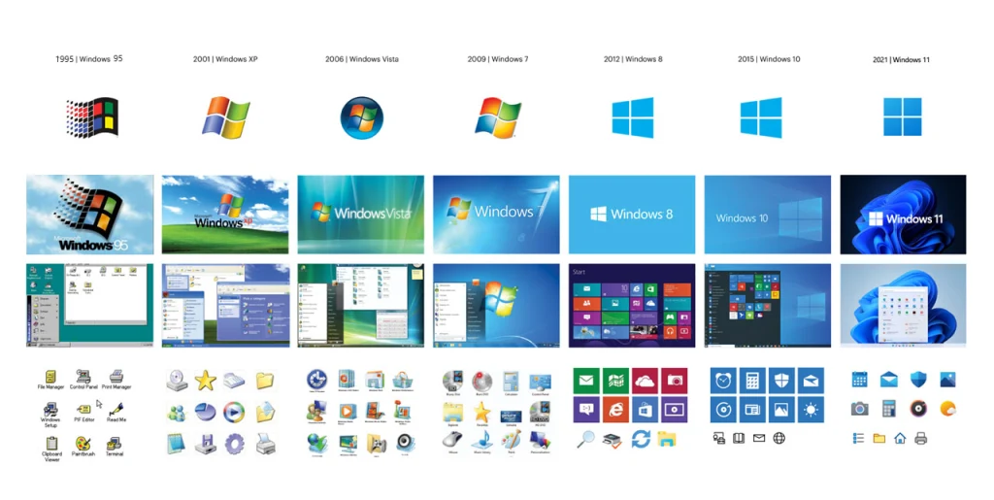994x500 pixels.
Task: Open the dark Windows 11 bloom splash thumbnail
Action: (x=903, y=215)
